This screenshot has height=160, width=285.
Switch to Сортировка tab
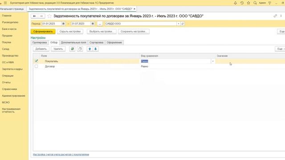pyautogui.click(x=96, y=43)
